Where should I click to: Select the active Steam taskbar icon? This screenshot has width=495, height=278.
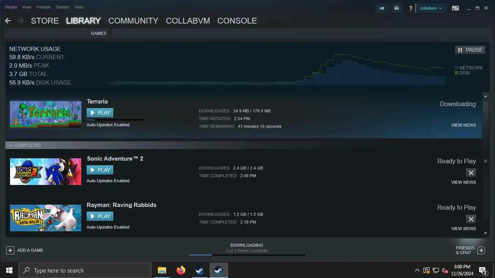coord(218,270)
